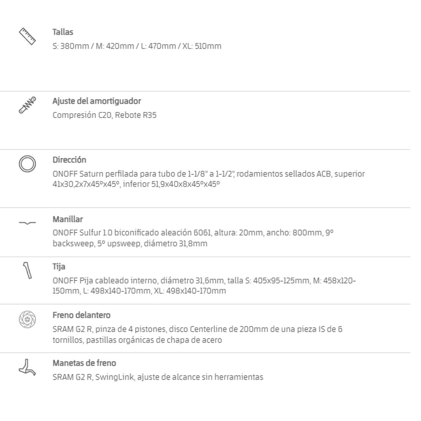421x421 pixels.
Task: Click the handlebar icon beside Manillar
Action: tap(27, 223)
